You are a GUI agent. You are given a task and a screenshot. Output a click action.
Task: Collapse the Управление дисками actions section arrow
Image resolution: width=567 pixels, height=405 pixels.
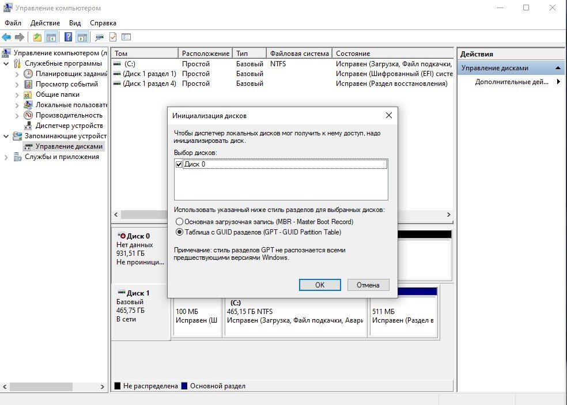coord(558,68)
